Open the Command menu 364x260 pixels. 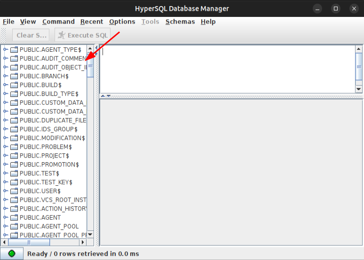58,22
